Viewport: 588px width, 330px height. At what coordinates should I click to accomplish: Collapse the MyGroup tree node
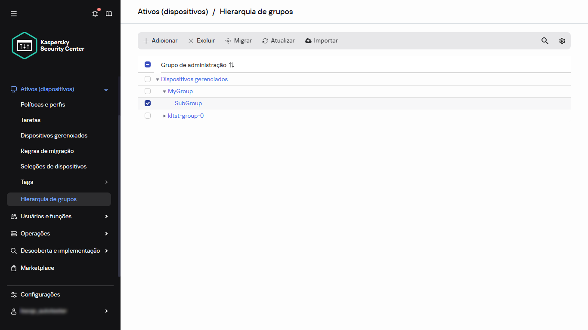(164, 91)
